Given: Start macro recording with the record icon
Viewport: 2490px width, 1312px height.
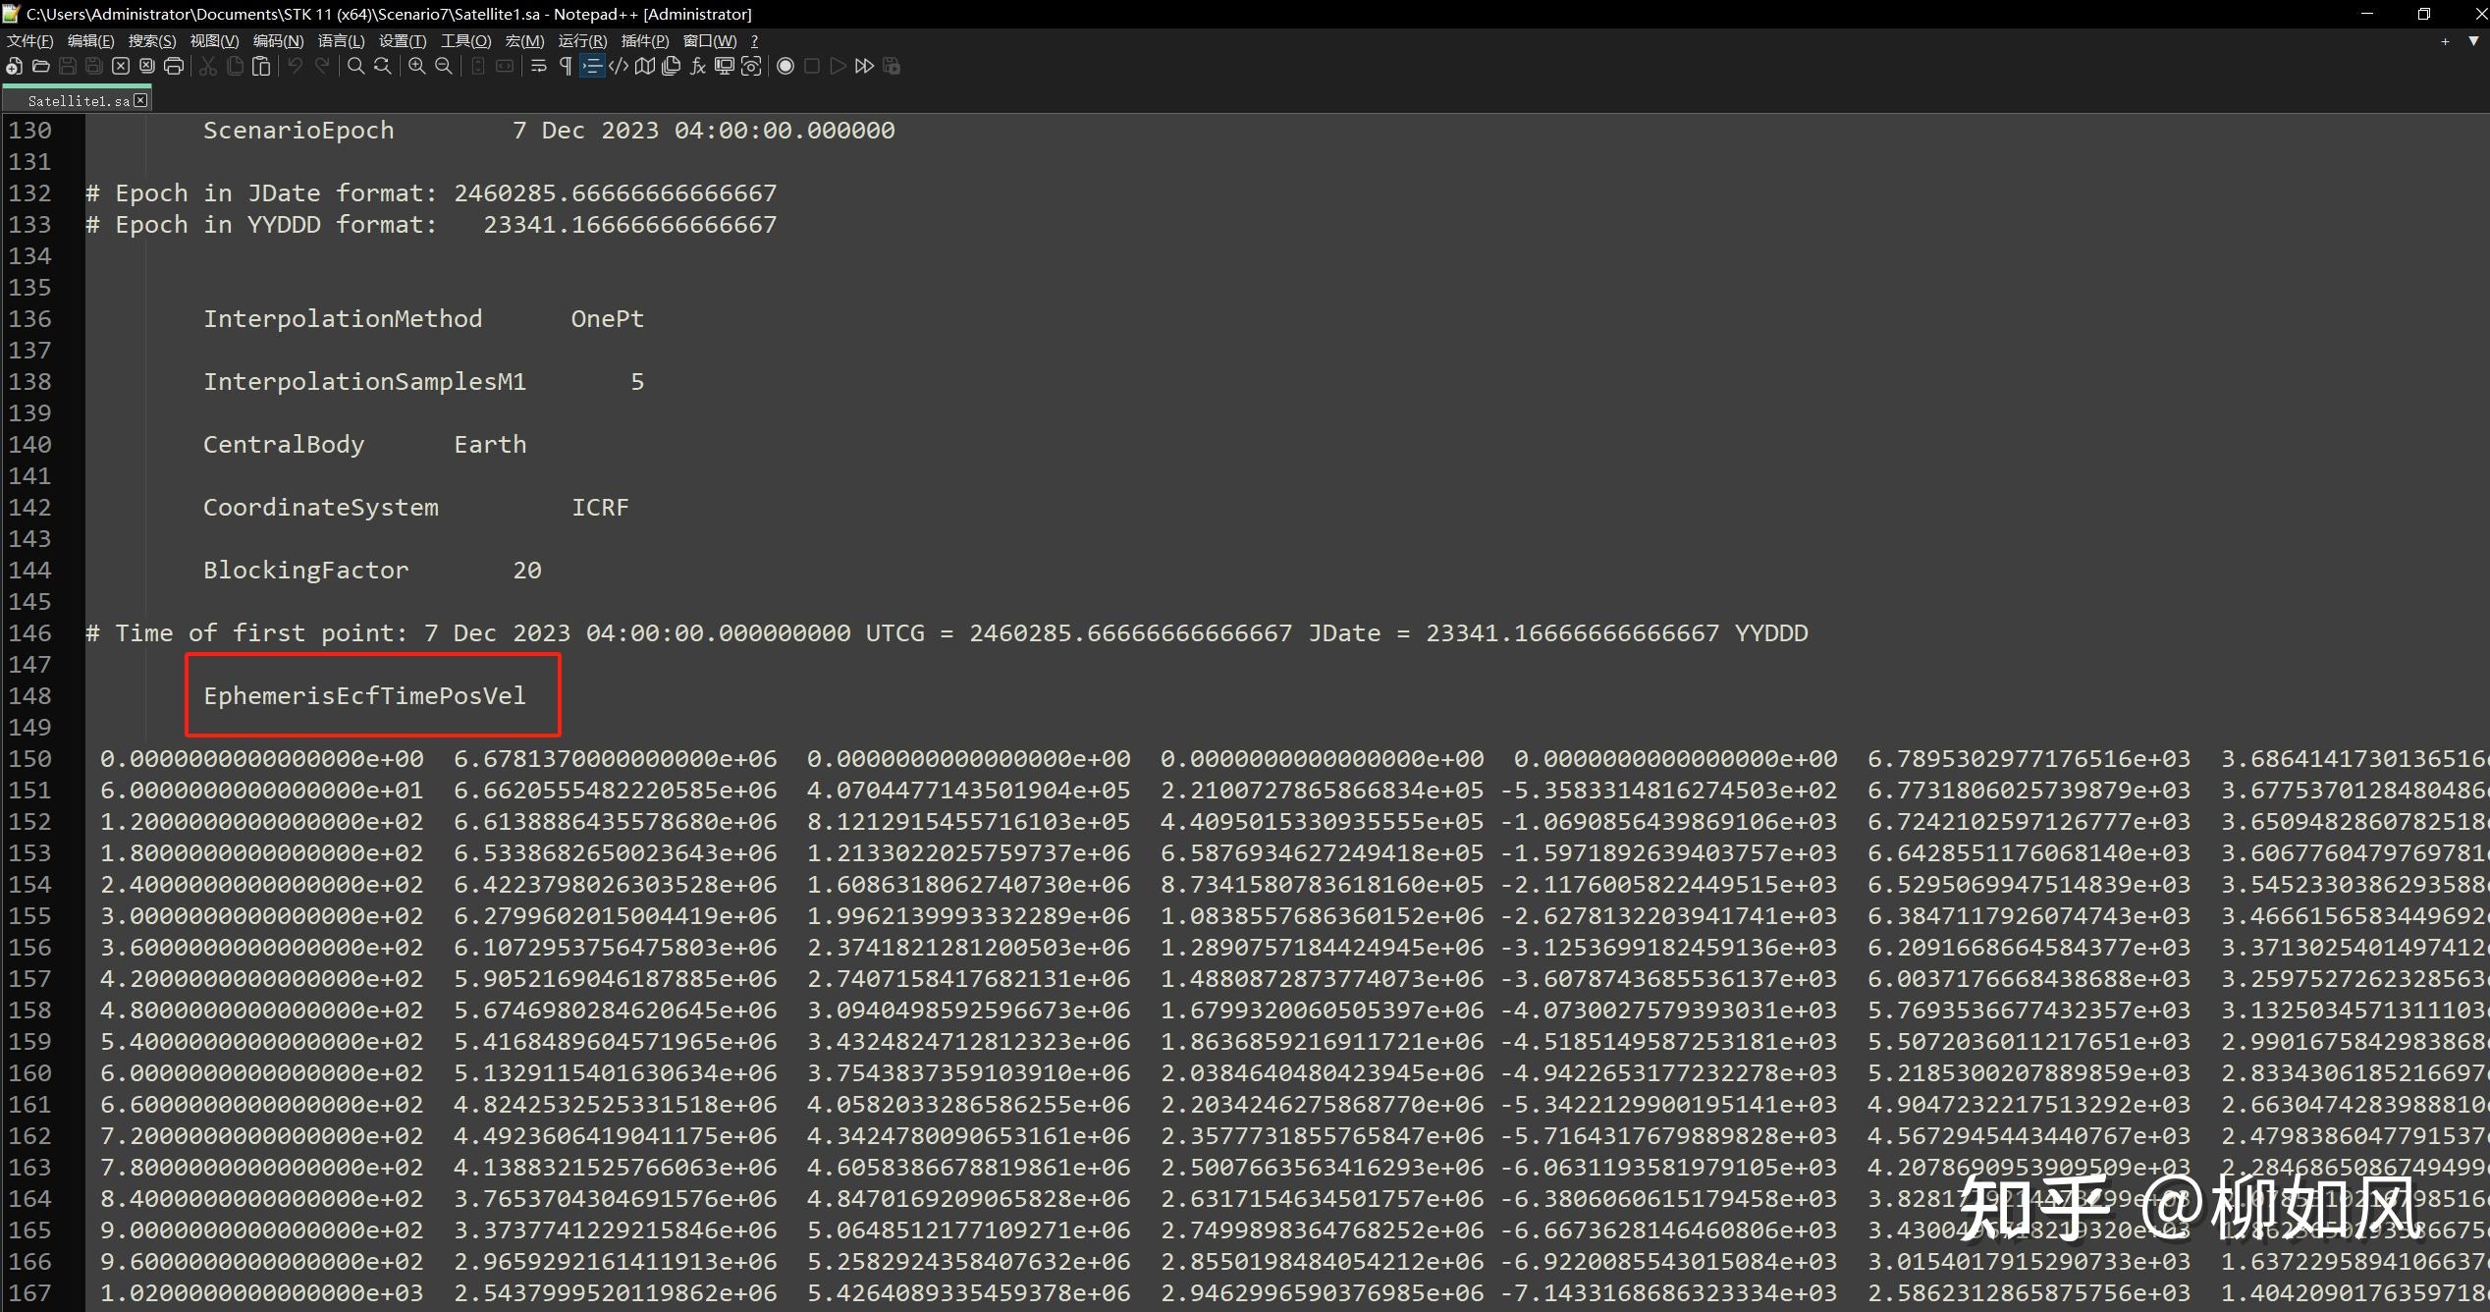Looking at the screenshot, I should [785, 66].
